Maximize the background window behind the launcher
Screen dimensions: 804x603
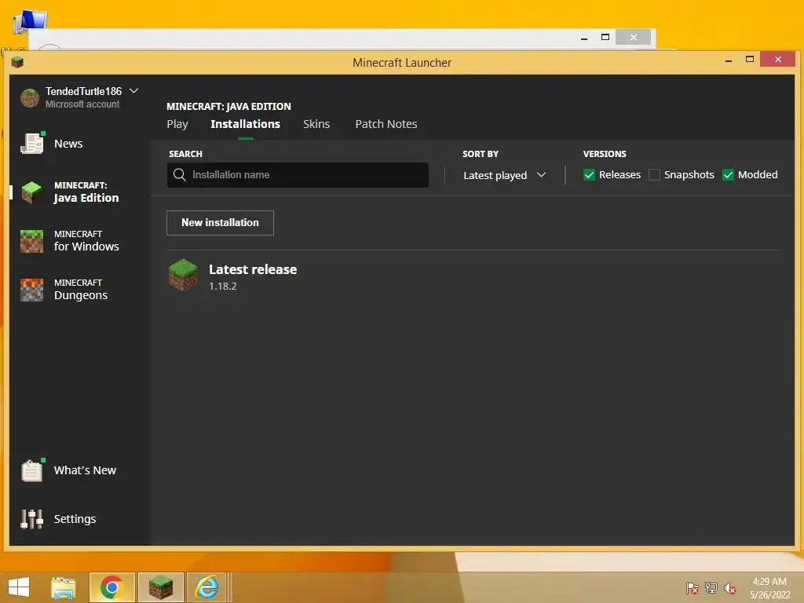click(605, 37)
